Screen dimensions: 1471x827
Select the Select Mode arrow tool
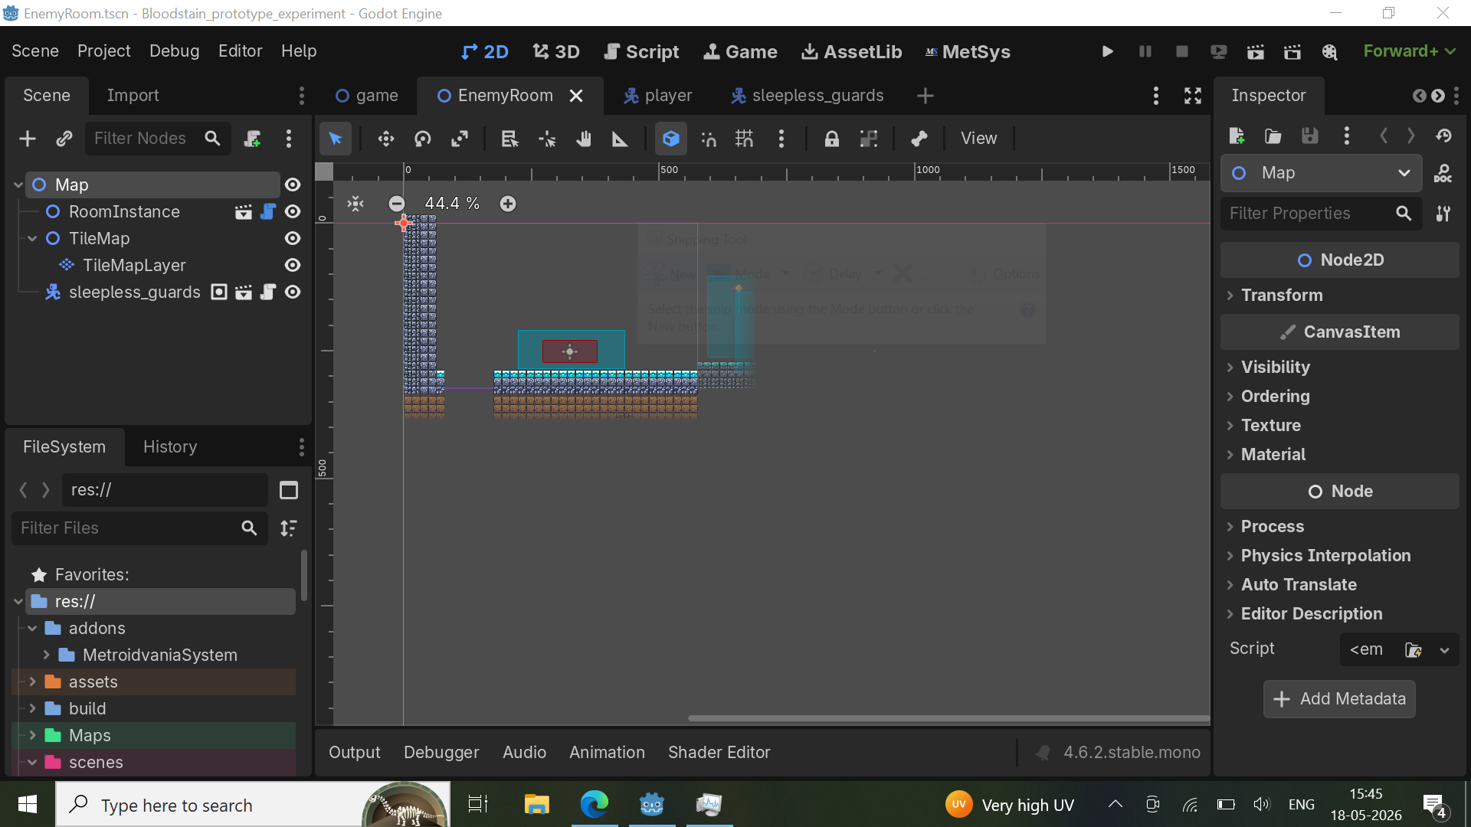[336, 139]
